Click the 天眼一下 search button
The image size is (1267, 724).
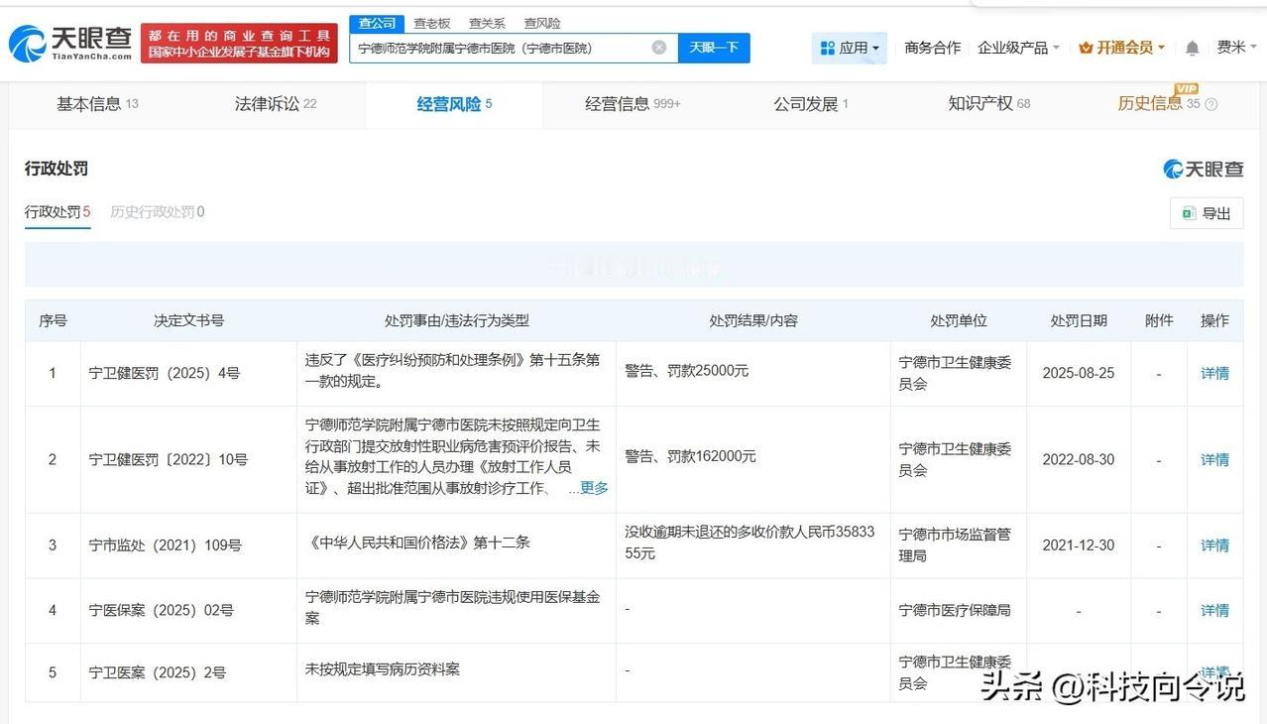[x=714, y=48]
